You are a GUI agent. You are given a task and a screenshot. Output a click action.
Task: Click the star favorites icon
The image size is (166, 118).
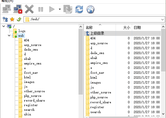pos(12,19)
